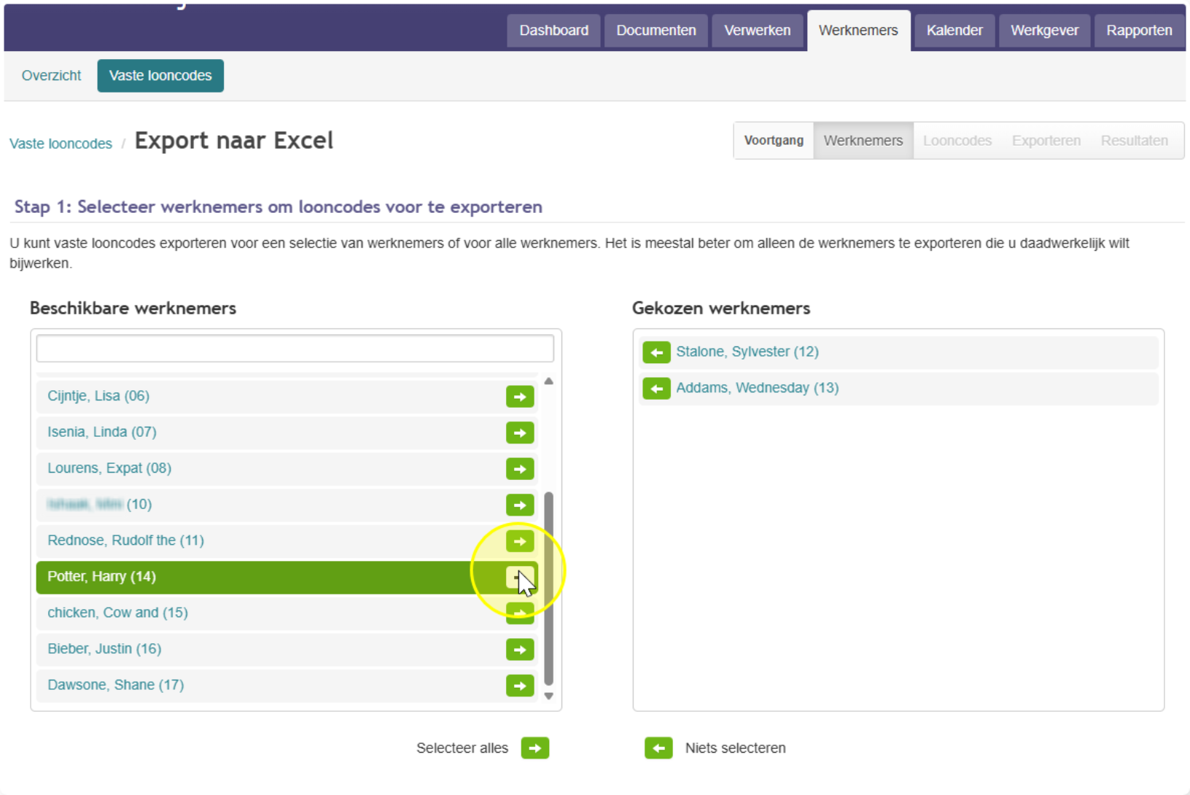Follow Vaste looncodes breadcrumb link

click(x=61, y=144)
